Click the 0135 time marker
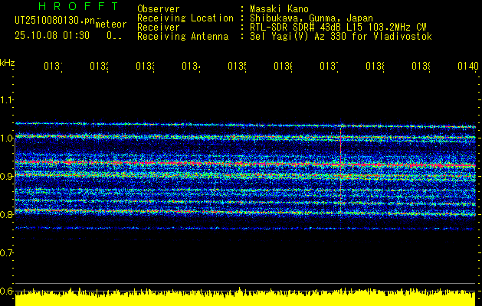Image resolution: width=482 pixels, height=306 pixels. tap(237, 66)
